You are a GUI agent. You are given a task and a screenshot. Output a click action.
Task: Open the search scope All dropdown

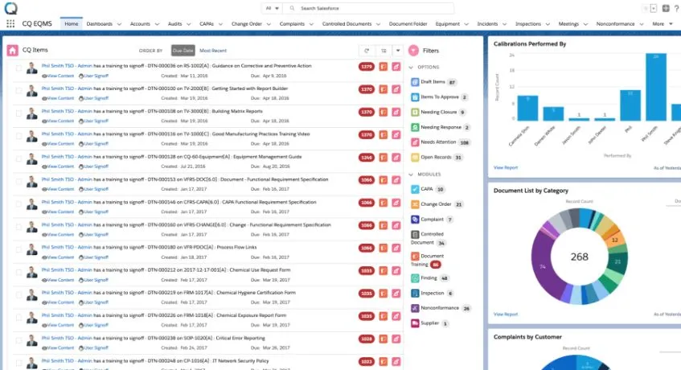point(273,8)
